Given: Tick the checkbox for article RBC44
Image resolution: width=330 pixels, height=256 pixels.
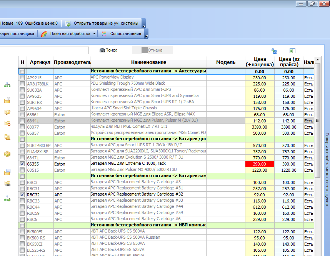Looking at the screenshot, I should pyautogui.click(x=22, y=207).
